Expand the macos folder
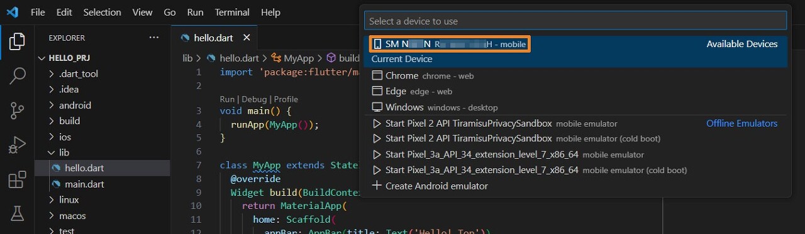Screen dimensions: 805x234 pyautogui.click(x=102, y=216)
